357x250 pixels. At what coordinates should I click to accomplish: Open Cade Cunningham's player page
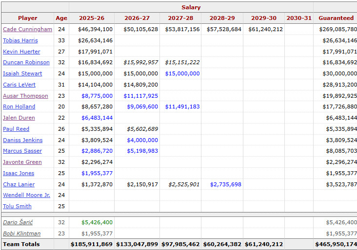pos(27,29)
